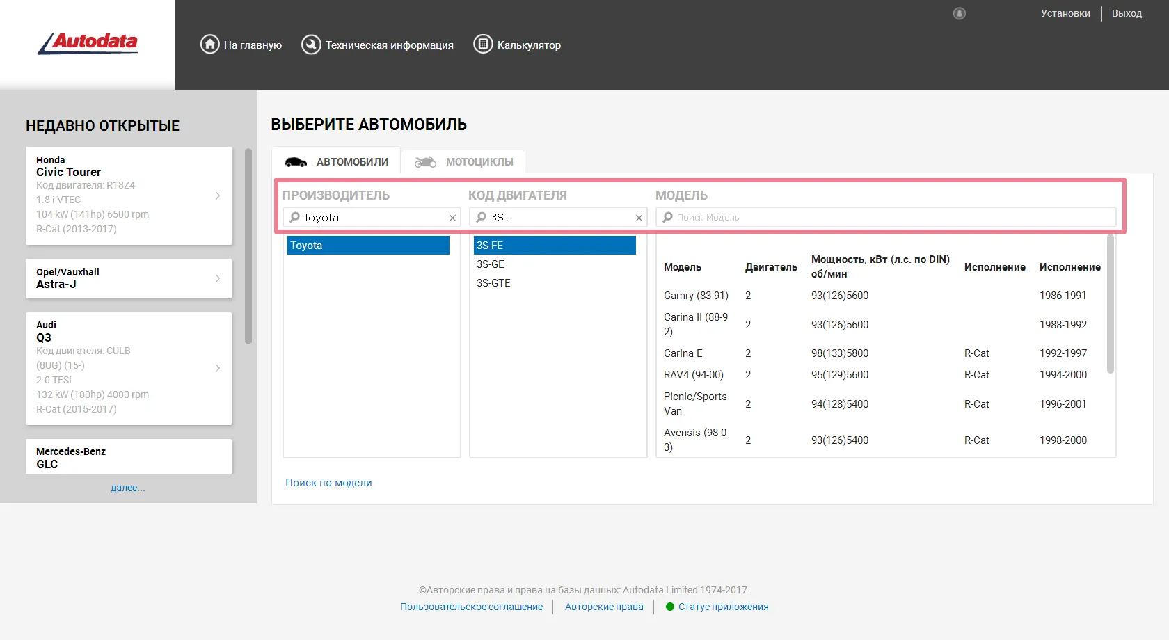
Task: Open На главную menu item
Action: 241,45
